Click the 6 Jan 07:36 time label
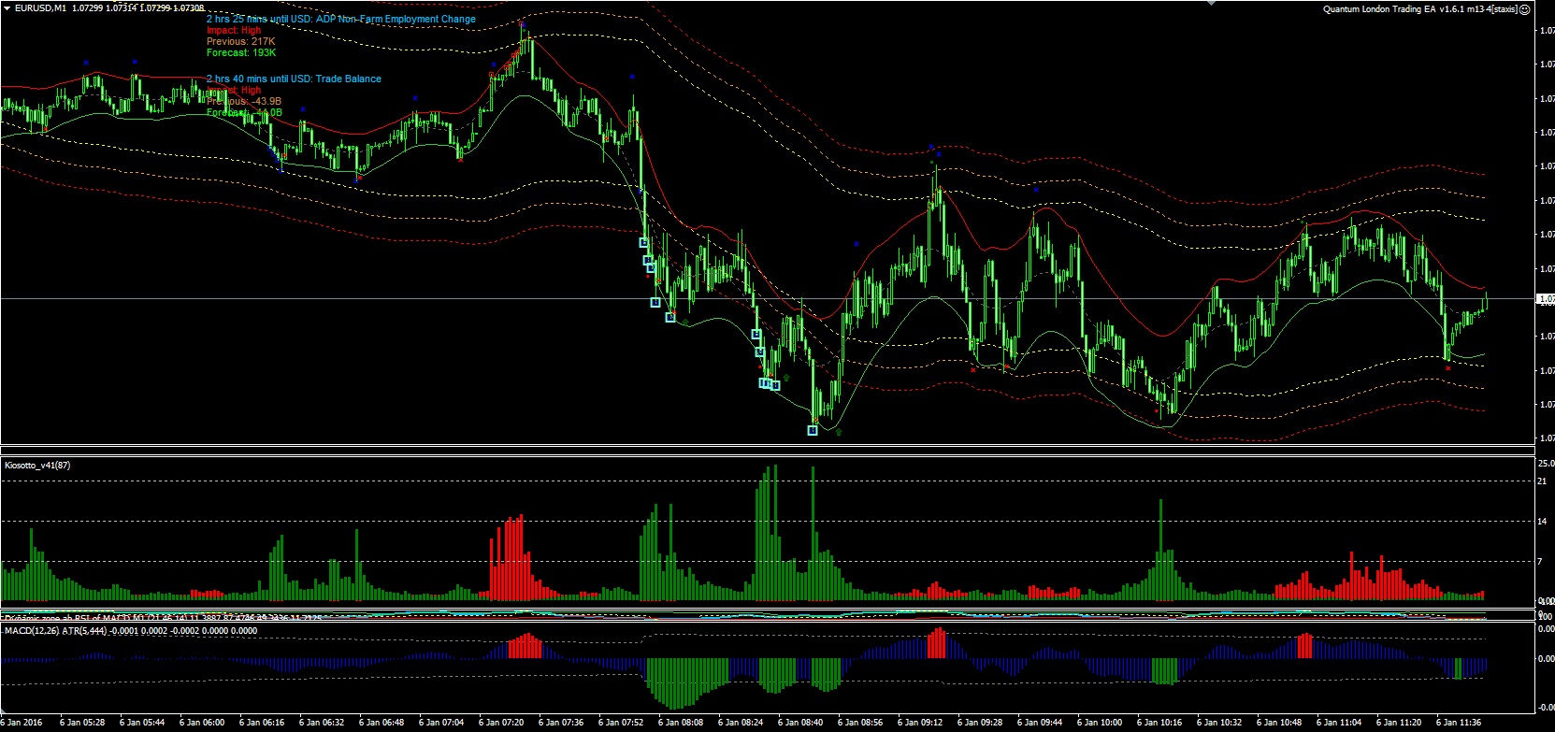This screenshot has height=732, width=1555. tap(561, 722)
